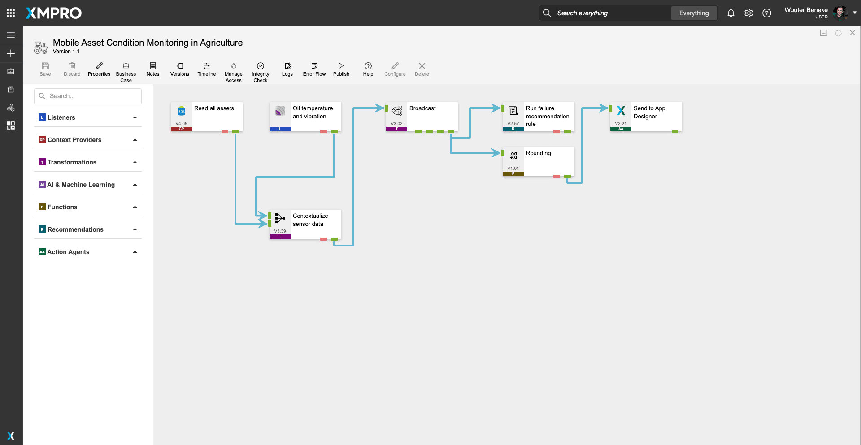
Task: Open the Business Case editor
Action: pyautogui.click(x=126, y=66)
